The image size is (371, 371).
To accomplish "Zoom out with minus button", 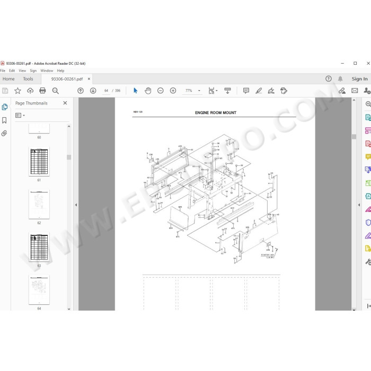I will 161,91.
